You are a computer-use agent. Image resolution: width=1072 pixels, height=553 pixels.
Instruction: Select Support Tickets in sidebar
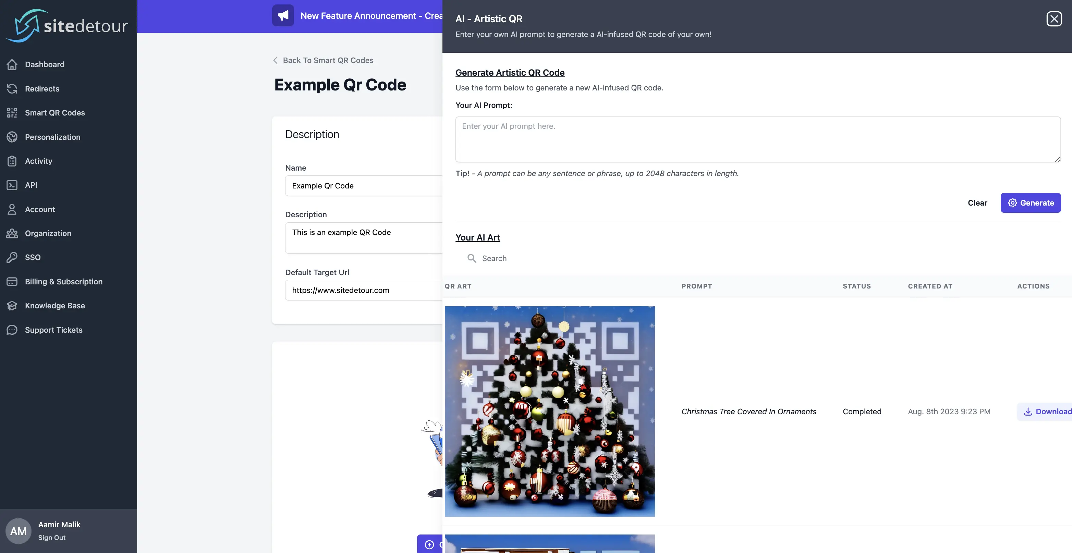point(53,330)
